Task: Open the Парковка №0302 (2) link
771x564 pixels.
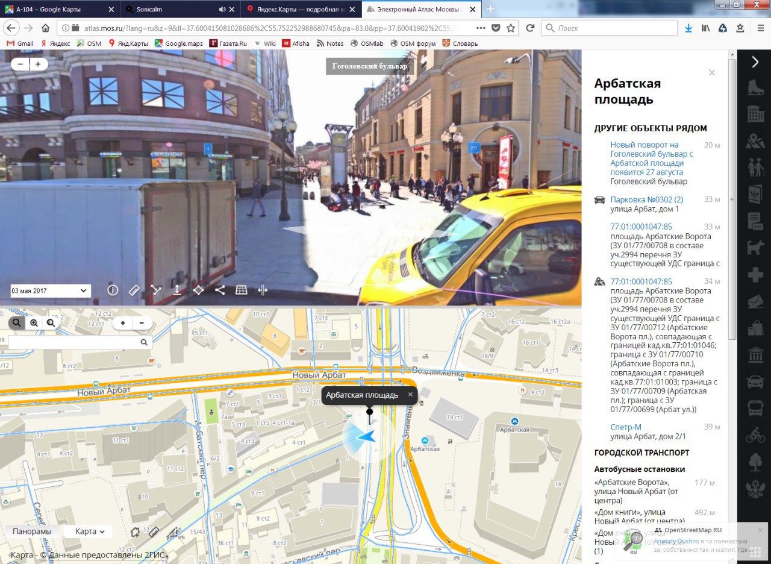Action: 646,199
